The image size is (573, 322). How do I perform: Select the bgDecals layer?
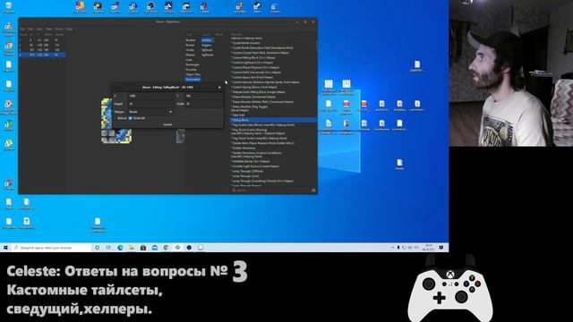[207, 55]
